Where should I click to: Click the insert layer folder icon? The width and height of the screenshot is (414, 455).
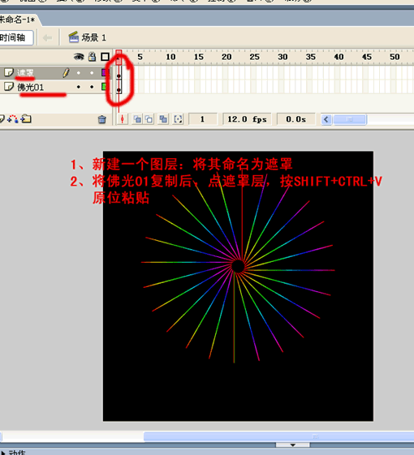26,118
